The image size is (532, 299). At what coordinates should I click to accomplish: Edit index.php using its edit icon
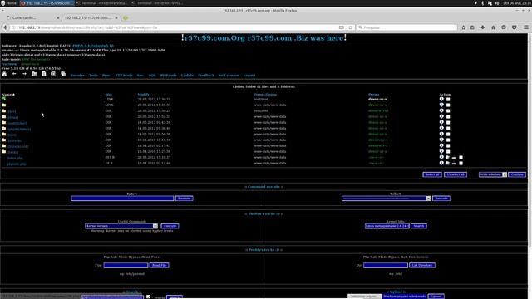click(x=447, y=157)
